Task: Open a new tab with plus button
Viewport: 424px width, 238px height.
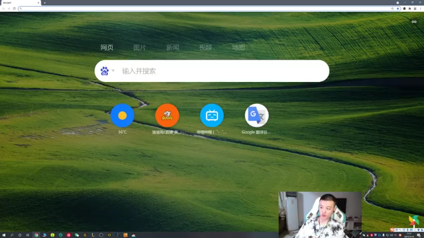Action: tap(44, 3)
